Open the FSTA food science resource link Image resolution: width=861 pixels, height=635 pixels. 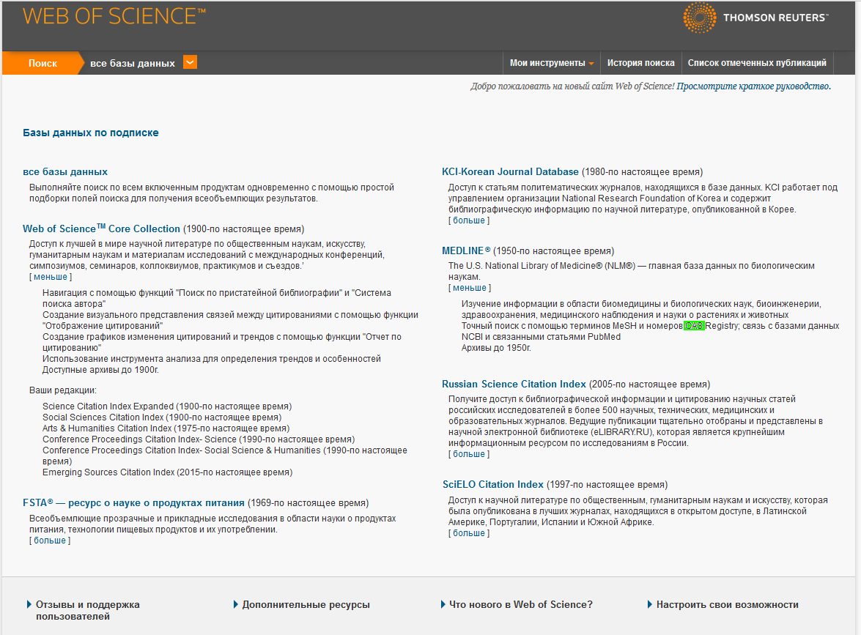133,503
